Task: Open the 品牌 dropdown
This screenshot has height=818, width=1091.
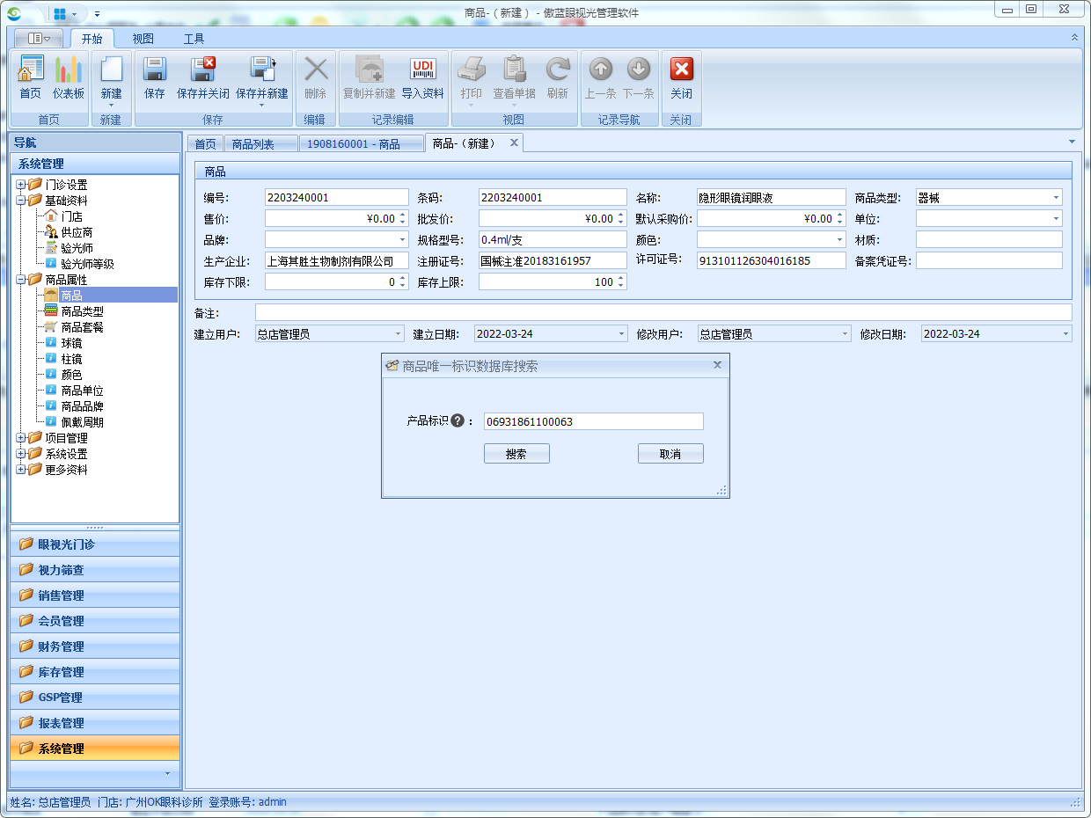Action: [402, 240]
